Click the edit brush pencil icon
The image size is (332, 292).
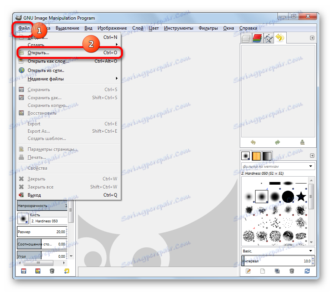248,271
